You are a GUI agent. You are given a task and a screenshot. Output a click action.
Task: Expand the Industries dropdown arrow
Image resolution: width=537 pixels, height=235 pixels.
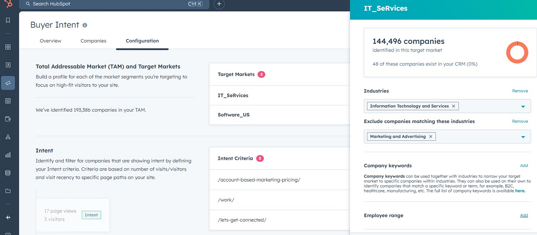[x=523, y=106]
